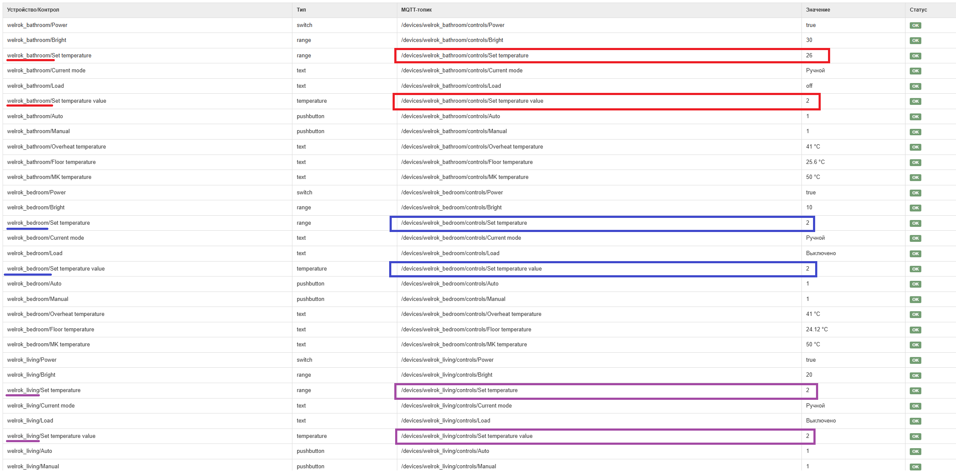Click OK badge for welrok_bathroom/MK temperature
The width and height of the screenshot is (956, 476).
point(915,178)
